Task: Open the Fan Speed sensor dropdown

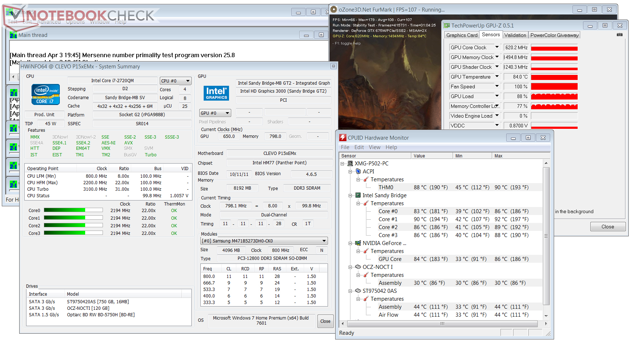Action: click(497, 86)
